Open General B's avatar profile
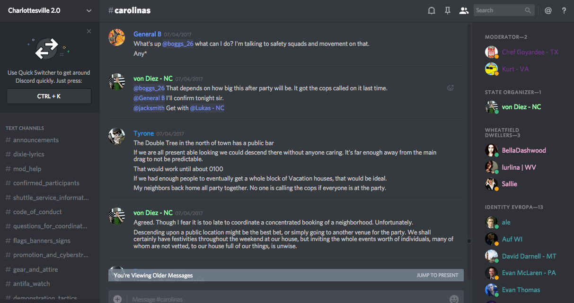The width and height of the screenshot is (574, 303). [116, 37]
